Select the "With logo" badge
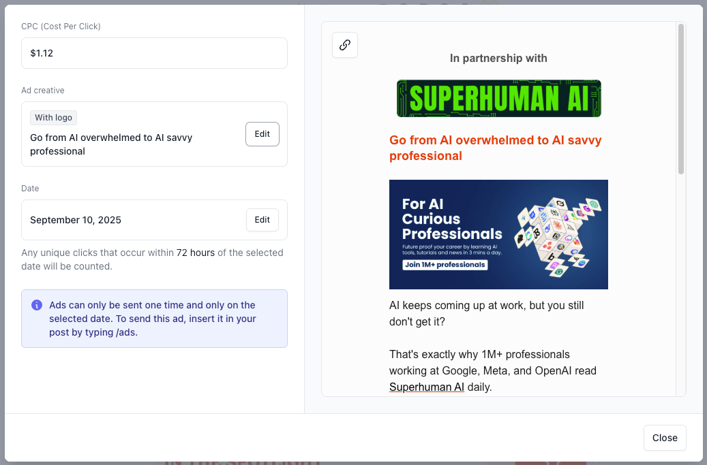 point(53,118)
